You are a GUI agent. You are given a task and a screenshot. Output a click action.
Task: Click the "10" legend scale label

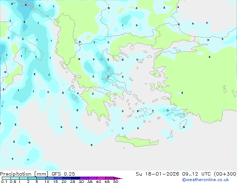[47, 182]
